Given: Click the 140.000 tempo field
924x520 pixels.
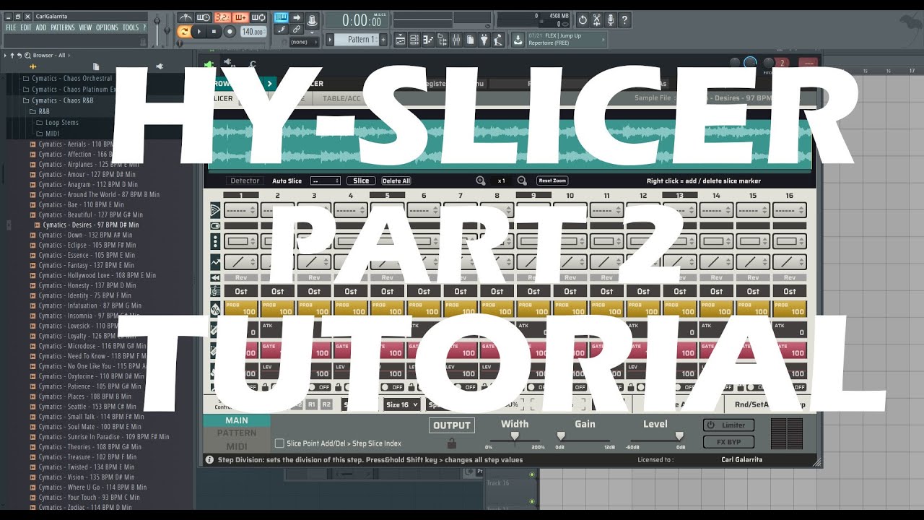Looking at the screenshot, I should point(253,32).
